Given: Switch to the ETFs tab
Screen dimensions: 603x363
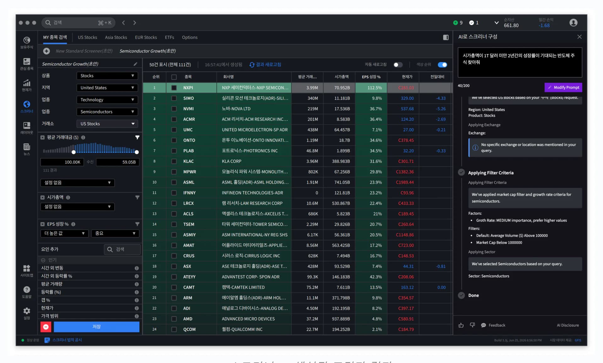Looking at the screenshot, I should coord(169,37).
